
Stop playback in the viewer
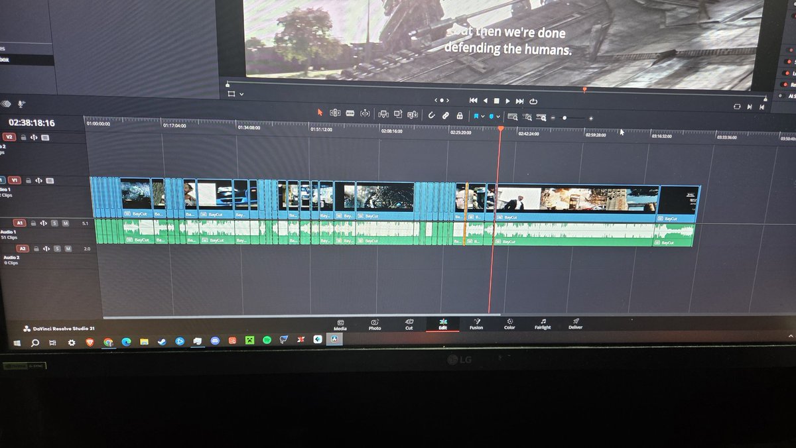pos(497,101)
